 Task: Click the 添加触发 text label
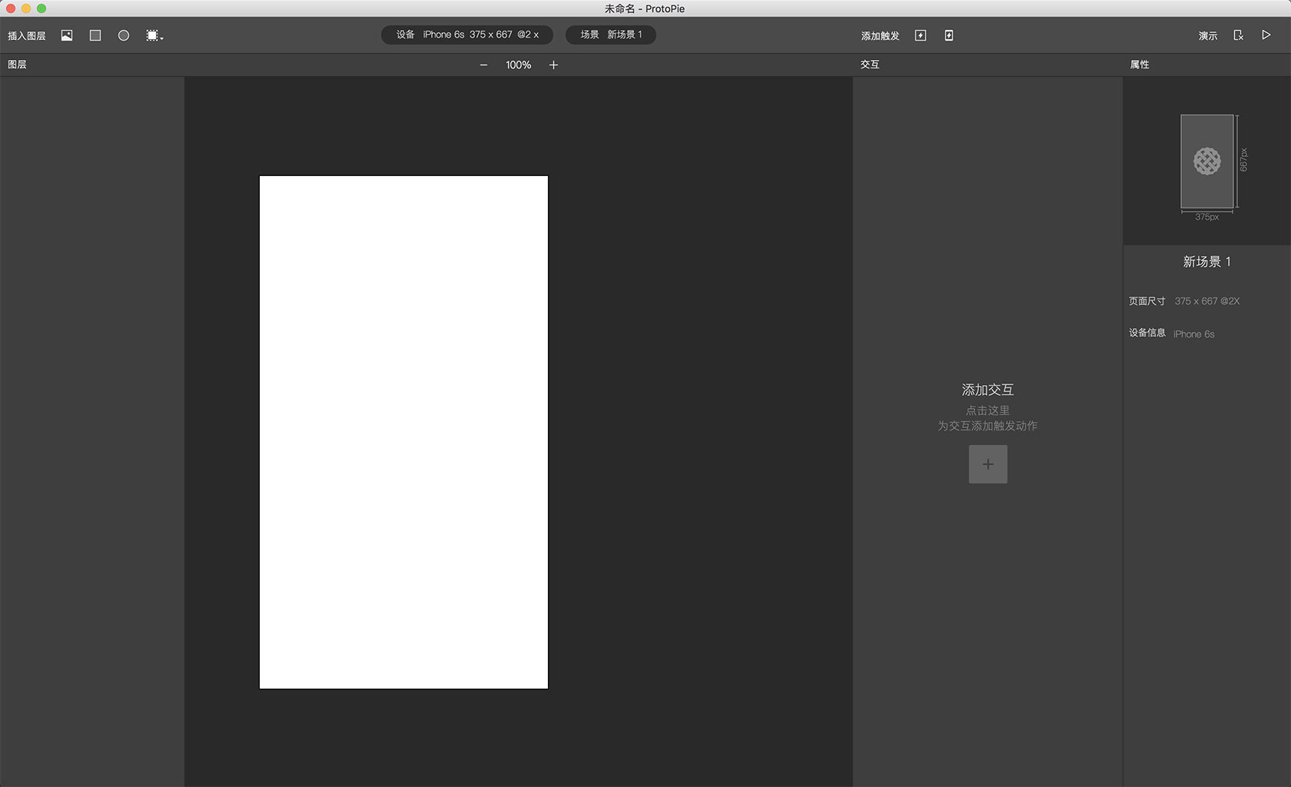(878, 35)
